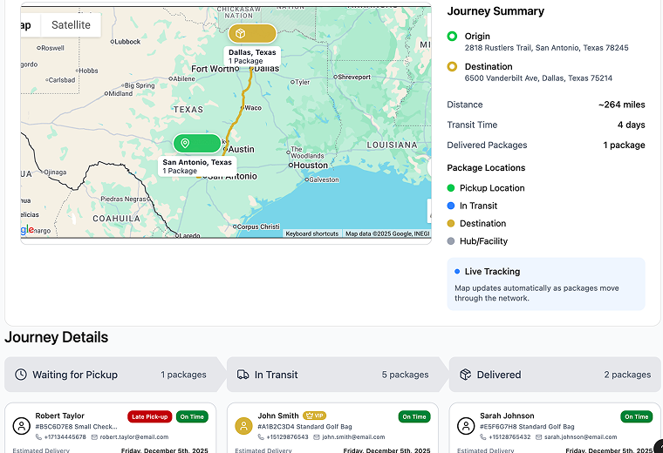Click envelope icon next to john.smith@email.com
663x453 pixels.
(317, 437)
